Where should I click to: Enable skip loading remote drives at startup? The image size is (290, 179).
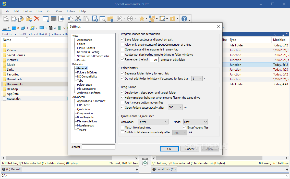coord(123,55)
